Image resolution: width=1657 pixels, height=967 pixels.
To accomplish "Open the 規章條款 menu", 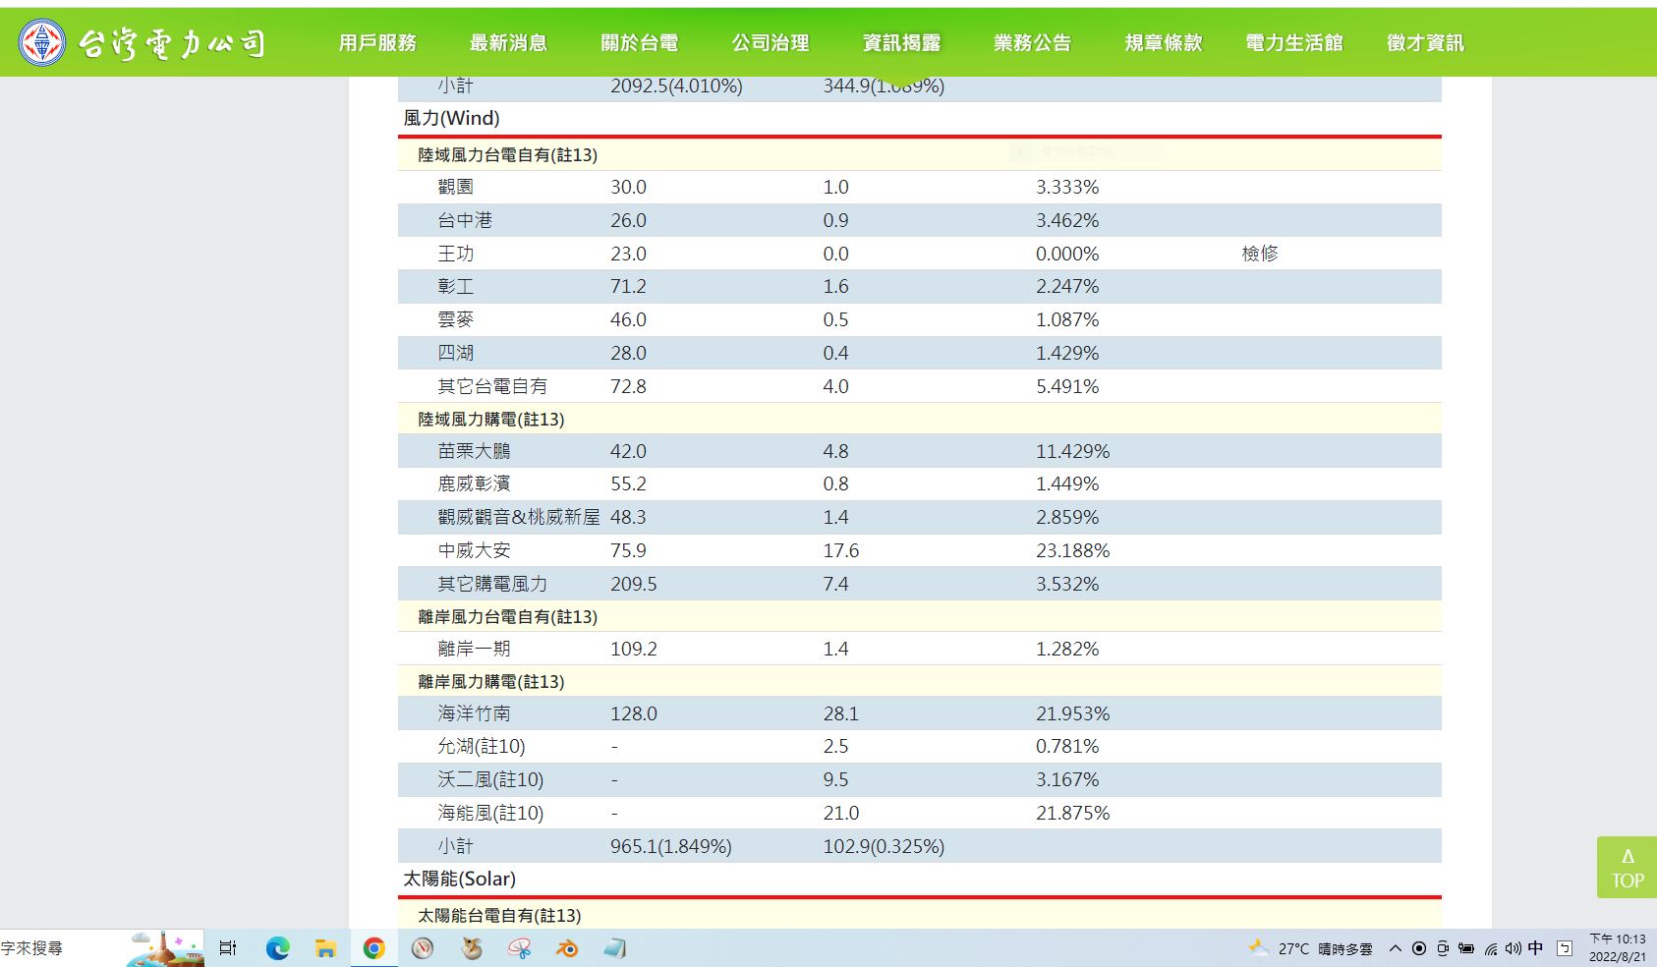I will 1164,42.
